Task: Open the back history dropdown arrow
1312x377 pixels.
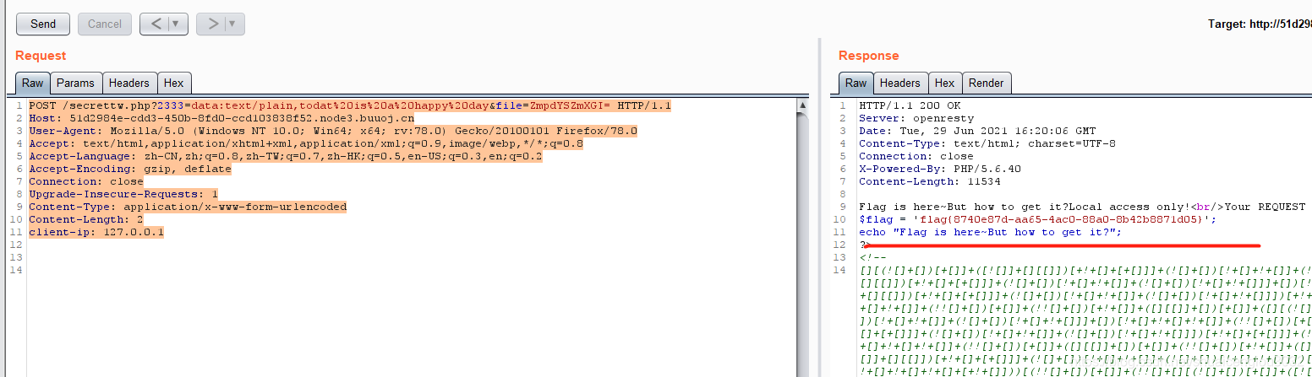Action: tap(178, 24)
